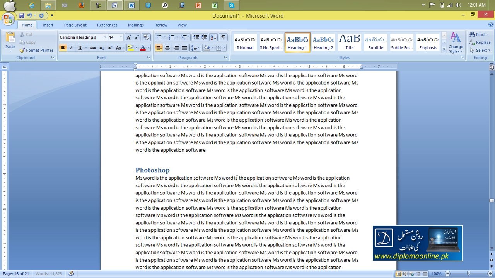Open the Change Case dropdown
Viewport: 495px width, 278px height.
pos(119,48)
